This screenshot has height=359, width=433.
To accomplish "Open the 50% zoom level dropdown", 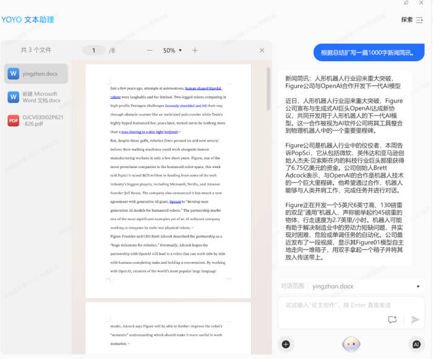I will point(173,51).
